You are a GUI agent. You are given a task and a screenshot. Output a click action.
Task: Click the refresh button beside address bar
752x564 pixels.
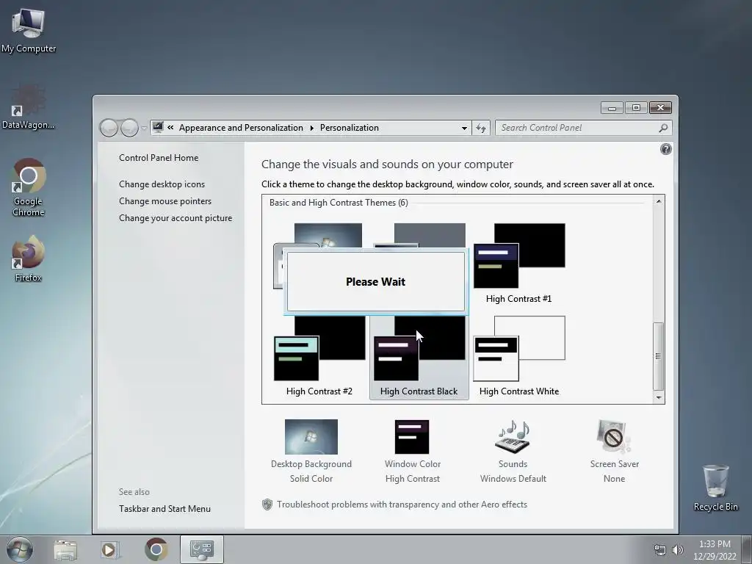[x=481, y=128]
